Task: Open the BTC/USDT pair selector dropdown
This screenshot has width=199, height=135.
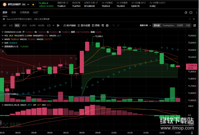Action: tap(28, 5)
